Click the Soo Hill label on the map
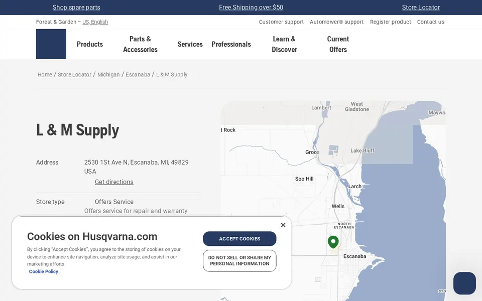 [x=304, y=179]
